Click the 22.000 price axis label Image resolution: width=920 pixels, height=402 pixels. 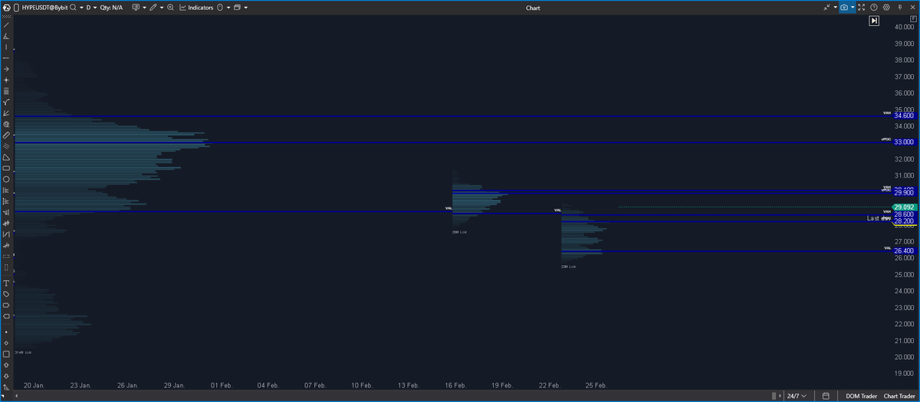[x=904, y=324]
